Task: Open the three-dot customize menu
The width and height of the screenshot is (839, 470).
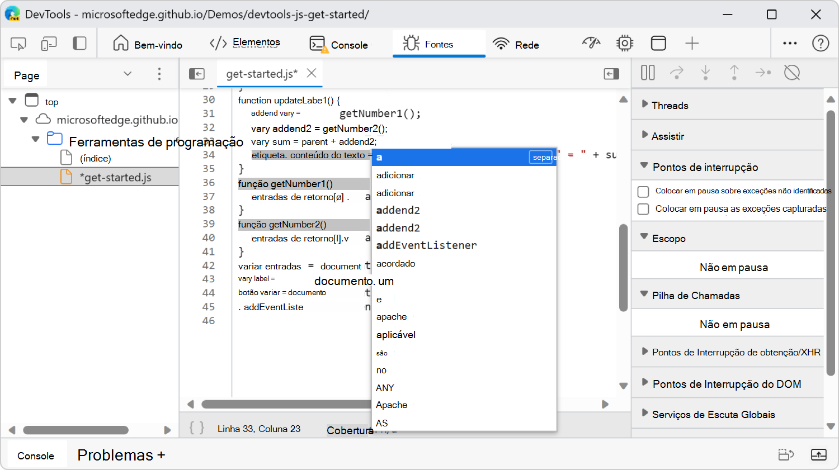Action: 790,42
